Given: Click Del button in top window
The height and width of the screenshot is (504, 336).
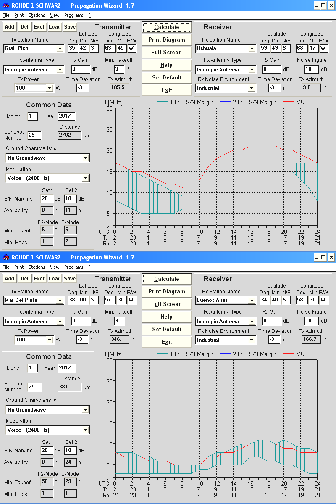Looking at the screenshot, I should click(25, 26).
